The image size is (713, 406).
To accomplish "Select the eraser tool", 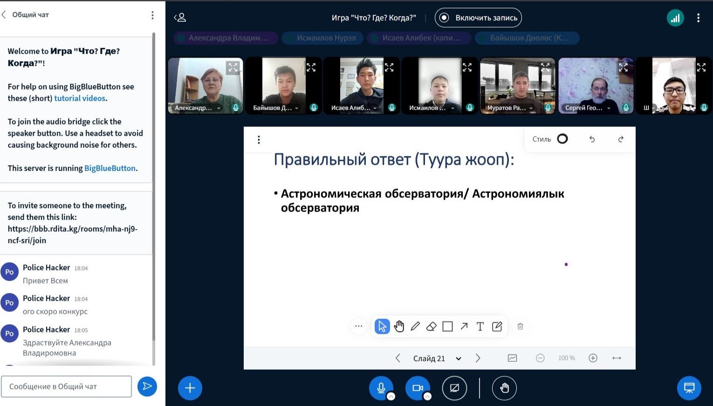I will point(431,326).
